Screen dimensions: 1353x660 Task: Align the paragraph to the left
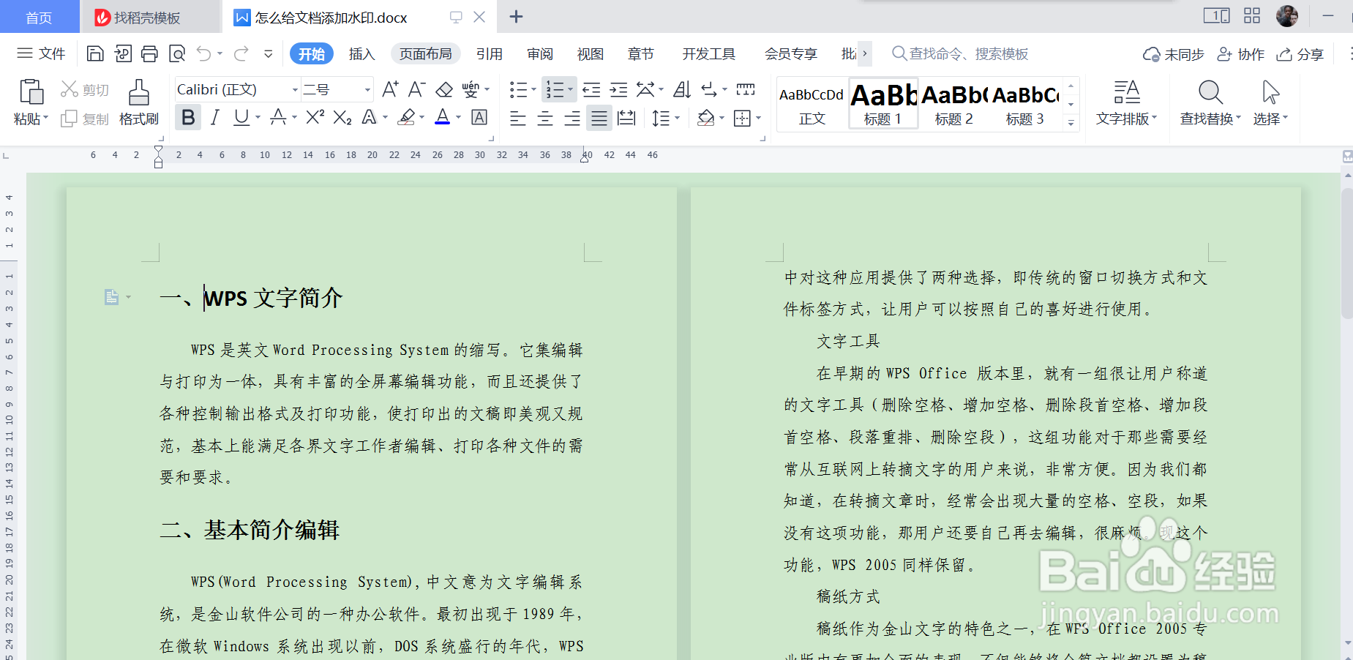pyautogui.click(x=518, y=118)
